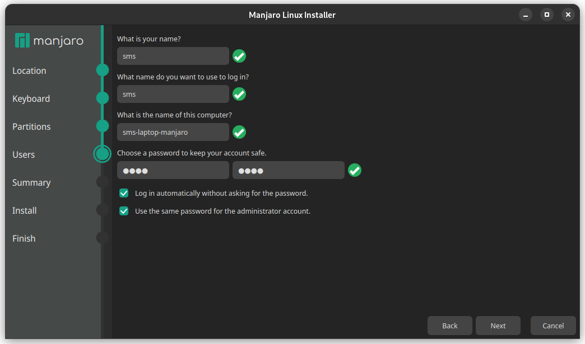
Task: Focus the 'What is your name' field
Action: point(173,56)
